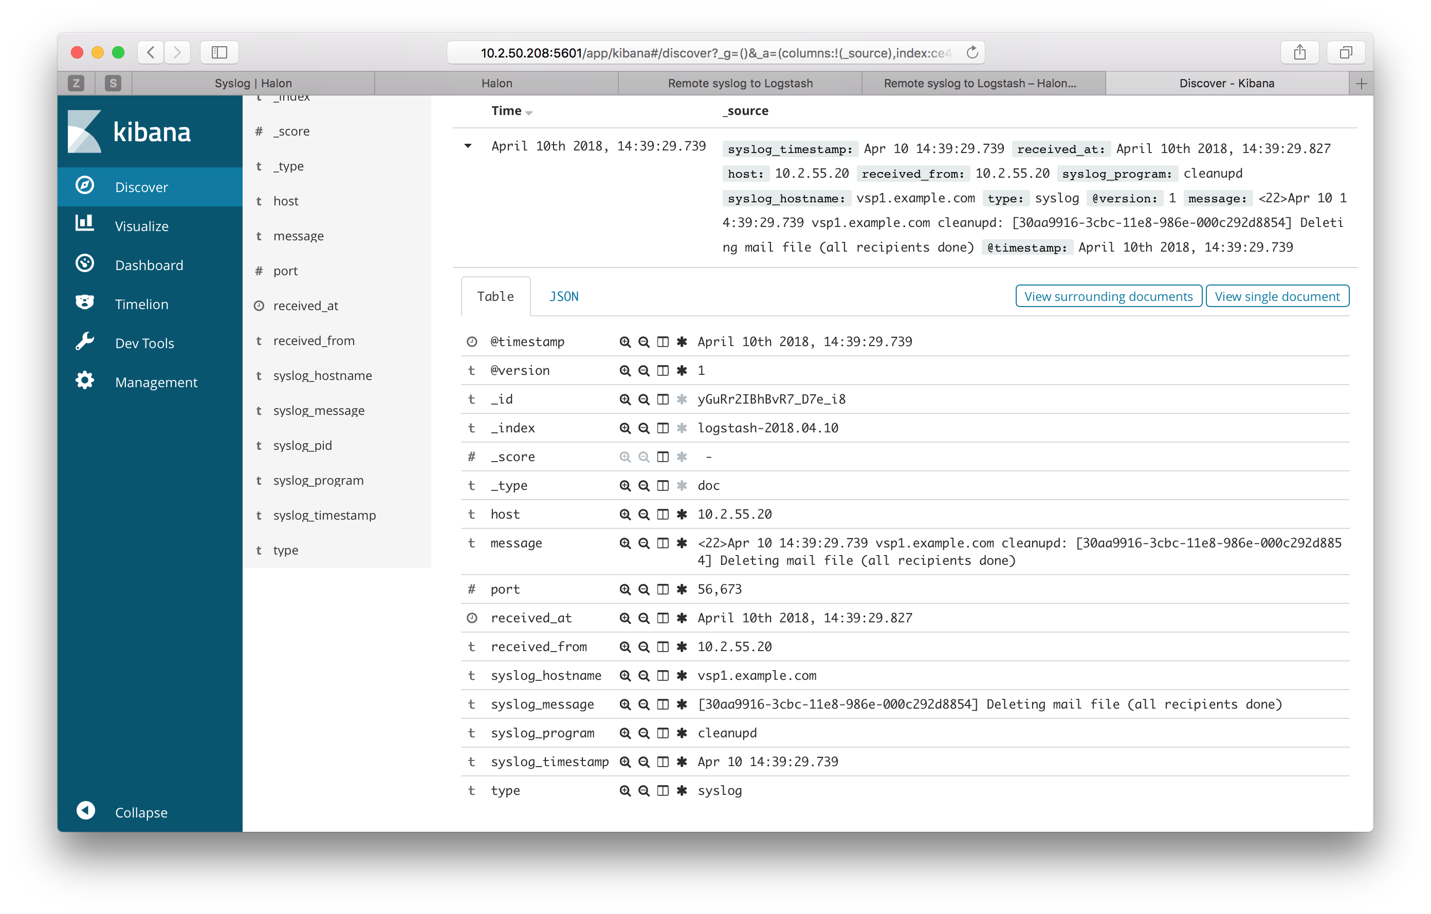Switch to the JSON tab
Screen dimensions: 1431x914
(563, 296)
